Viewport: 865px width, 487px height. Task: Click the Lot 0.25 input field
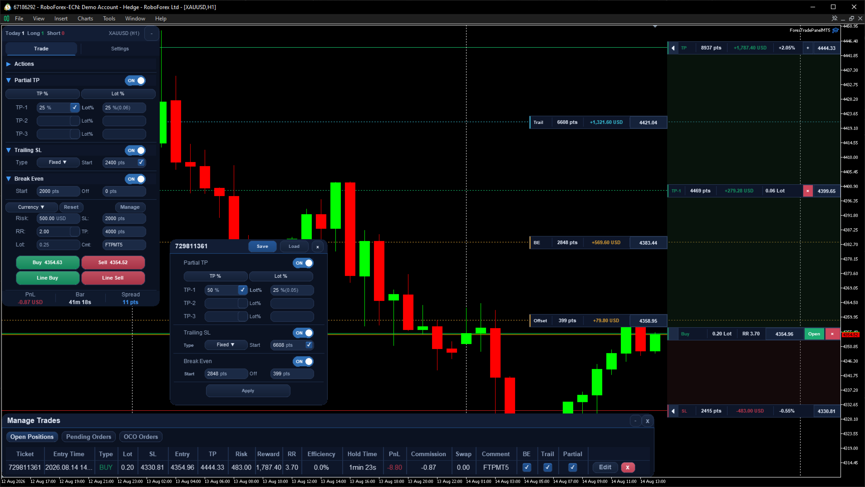click(58, 245)
